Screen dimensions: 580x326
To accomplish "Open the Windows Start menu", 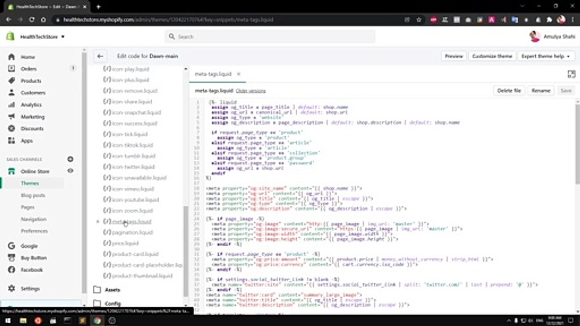I will [x=8, y=321].
